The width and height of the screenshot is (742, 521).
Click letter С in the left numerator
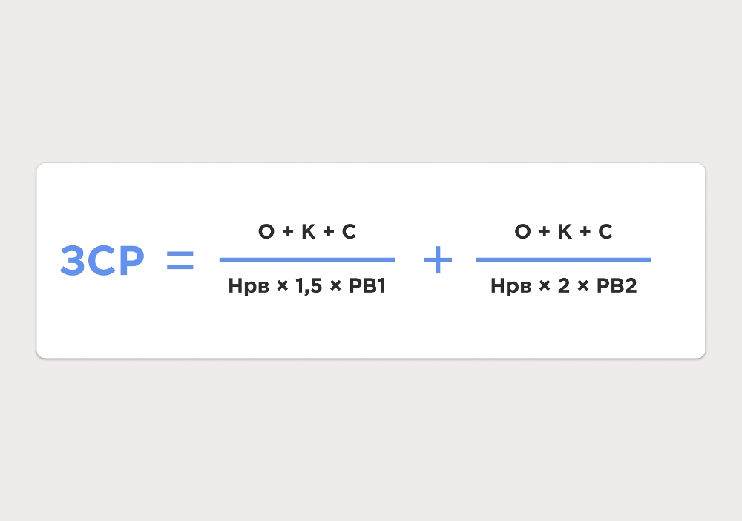tap(349, 232)
